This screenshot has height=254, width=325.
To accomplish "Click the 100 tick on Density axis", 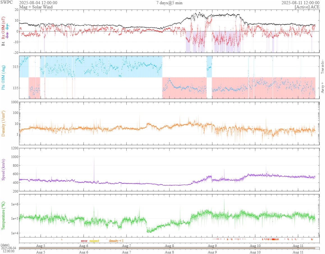I will 15,113.
